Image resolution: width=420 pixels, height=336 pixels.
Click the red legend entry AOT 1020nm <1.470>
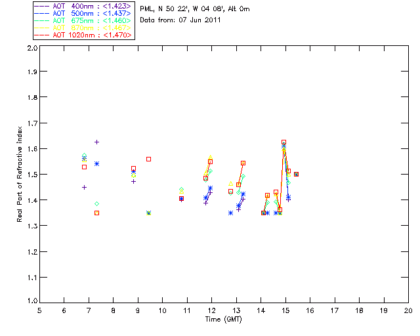83,35
